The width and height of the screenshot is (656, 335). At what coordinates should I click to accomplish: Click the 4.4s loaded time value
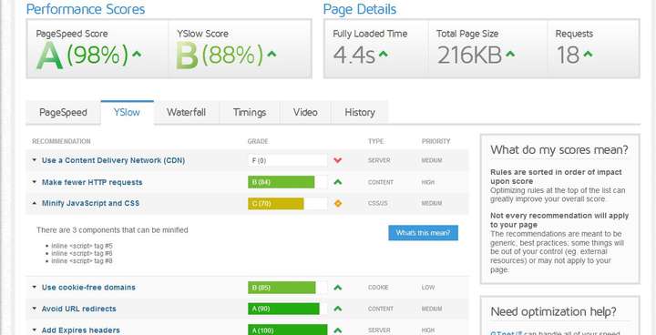[354, 56]
